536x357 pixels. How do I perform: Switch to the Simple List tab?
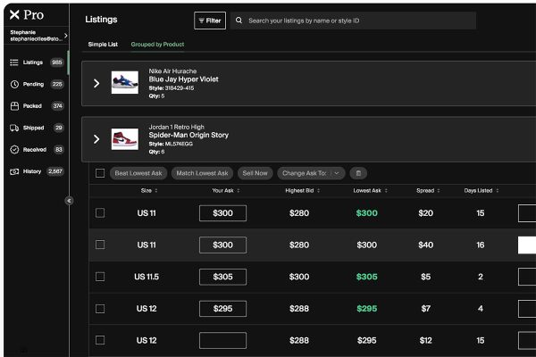pyautogui.click(x=103, y=45)
